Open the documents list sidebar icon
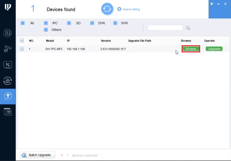This screenshot has width=231, height=161. pos(8,112)
